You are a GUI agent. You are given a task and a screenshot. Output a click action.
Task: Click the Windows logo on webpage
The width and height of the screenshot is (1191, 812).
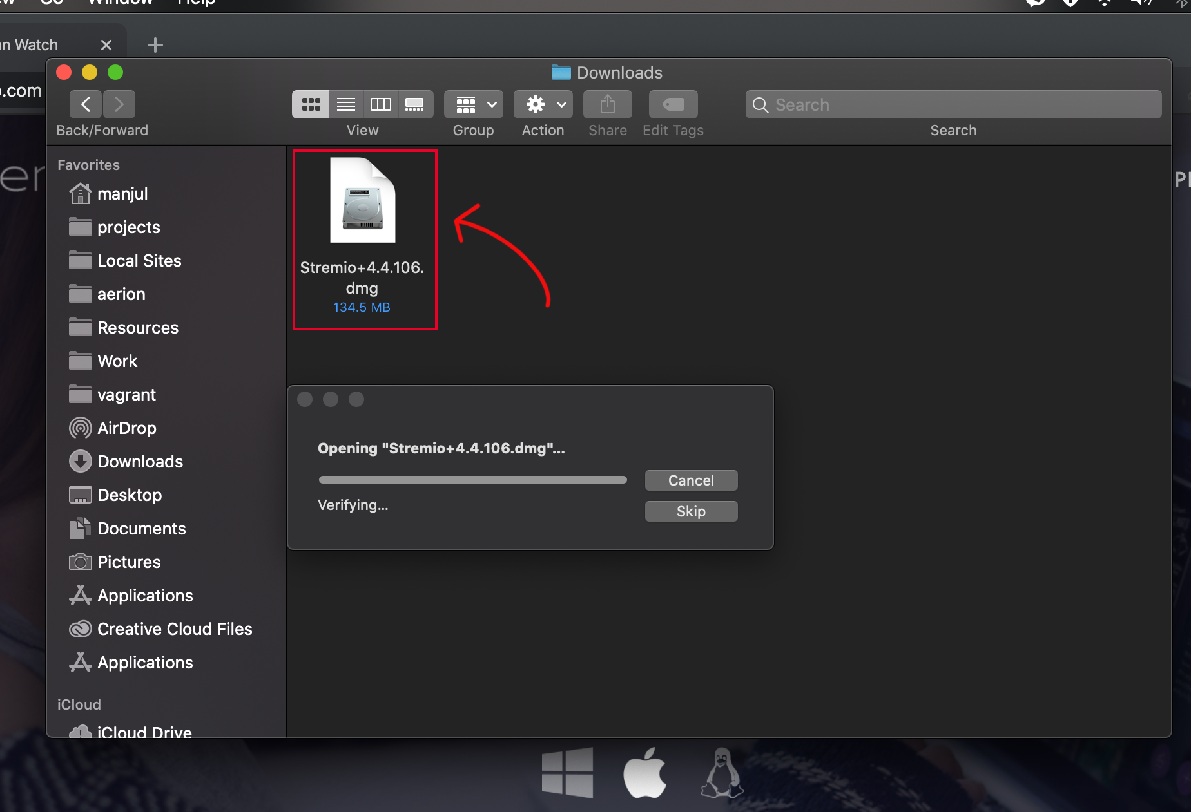(x=567, y=772)
